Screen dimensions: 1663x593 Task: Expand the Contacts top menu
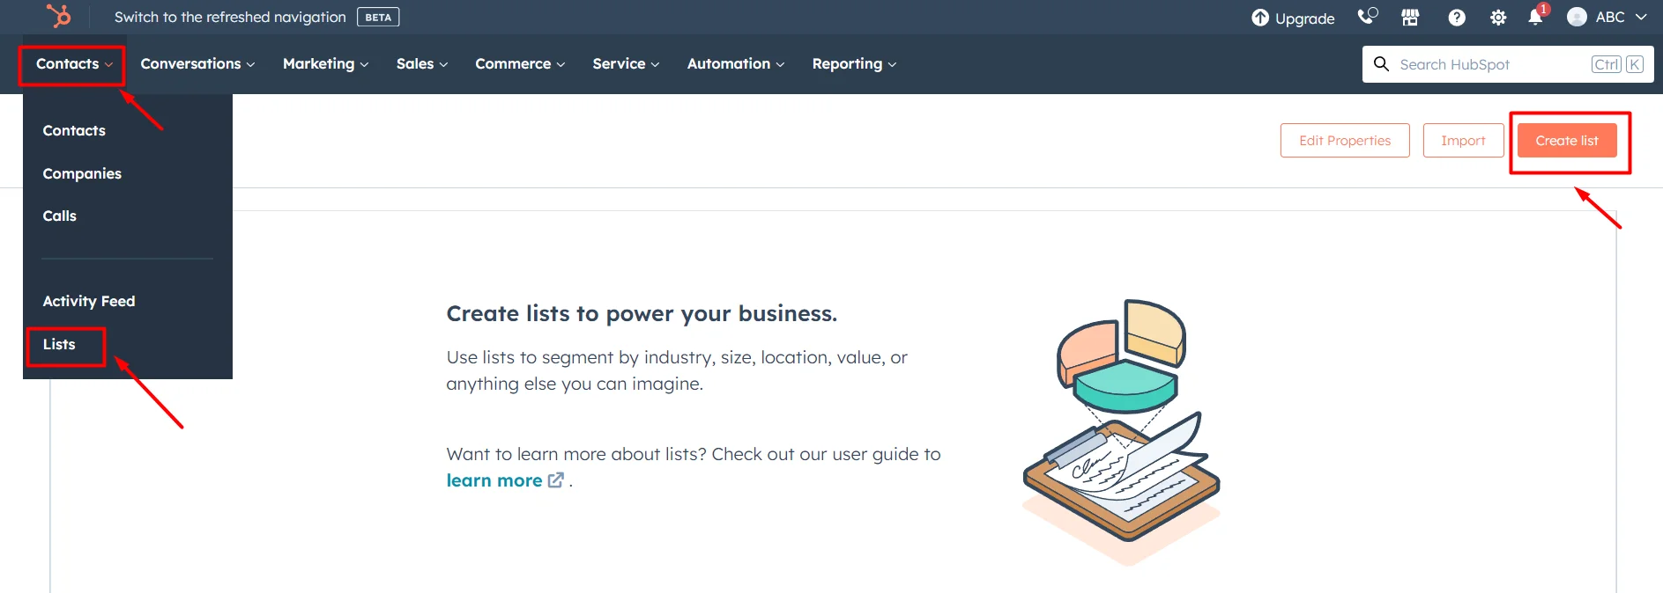tap(74, 63)
